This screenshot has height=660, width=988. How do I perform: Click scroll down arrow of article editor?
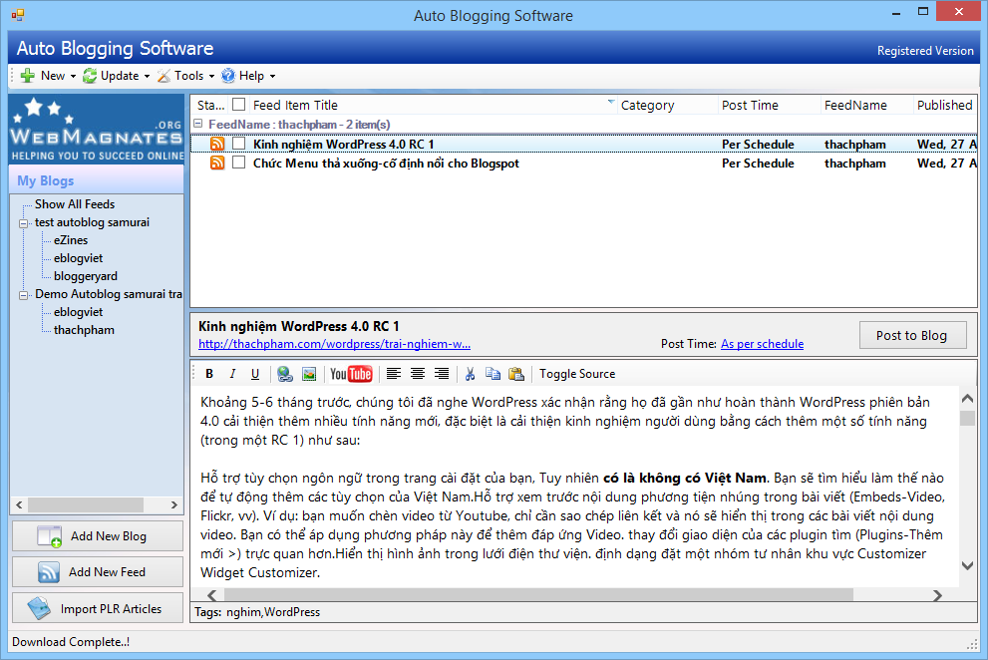pos(968,565)
